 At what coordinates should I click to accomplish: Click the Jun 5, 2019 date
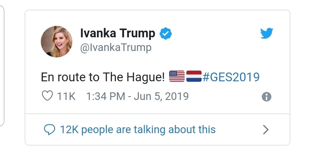161,96
